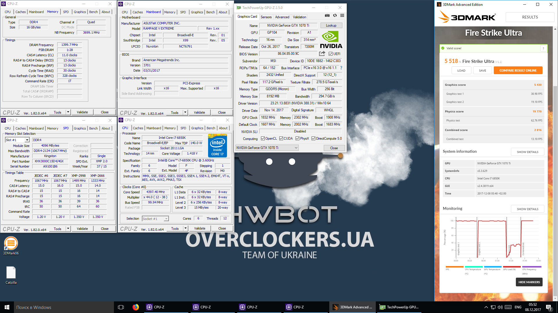The height and width of the screenshot is (313, 558).
Task: Click the NVIDIA logo in GPU-Z
Action: tap(331, 40)
